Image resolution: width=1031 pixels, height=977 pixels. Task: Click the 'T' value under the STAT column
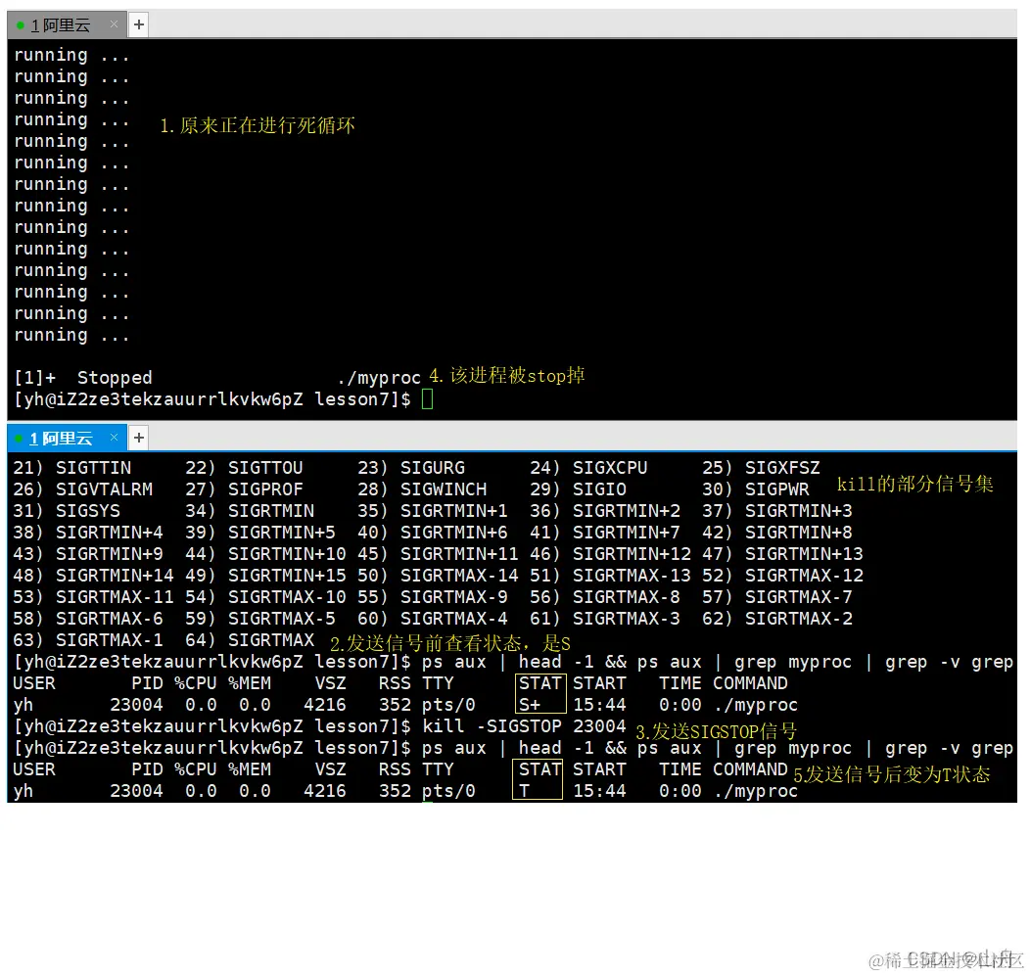(x=524, y=791)
